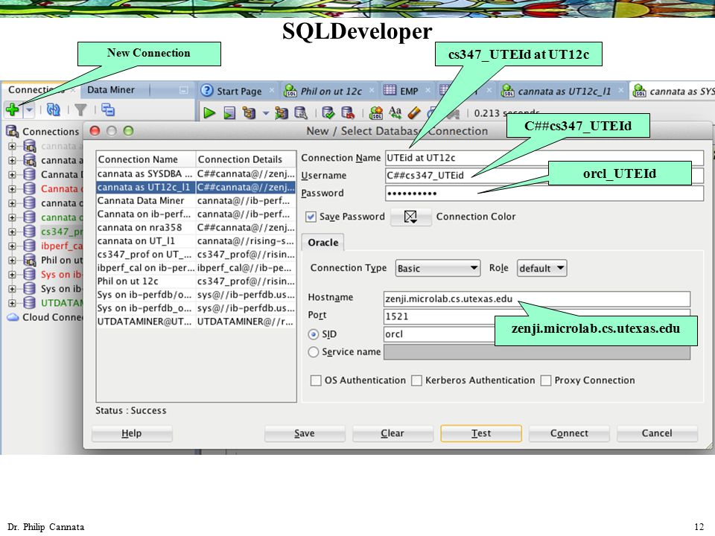The image size is (715, 536).
Task: Enable Proxy Connection checkbox
Action: pos(546,380)
